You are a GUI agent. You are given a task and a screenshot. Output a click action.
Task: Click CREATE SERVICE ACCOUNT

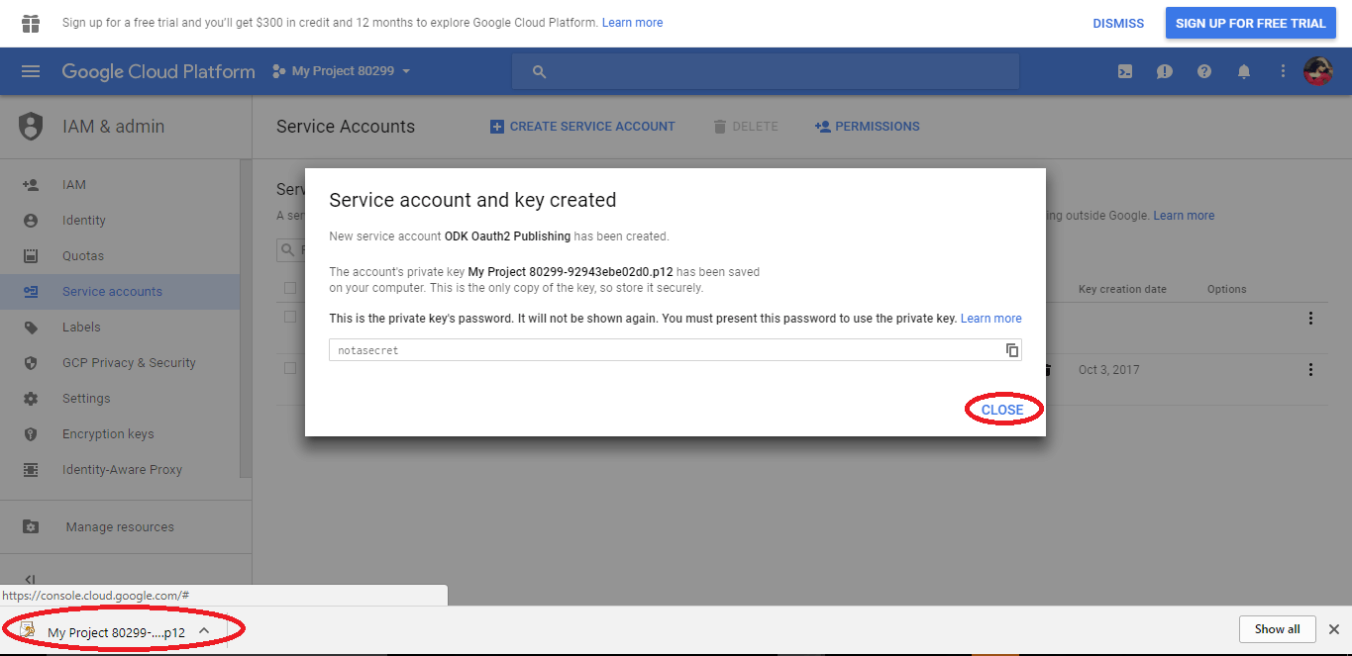tap(582, 127)
